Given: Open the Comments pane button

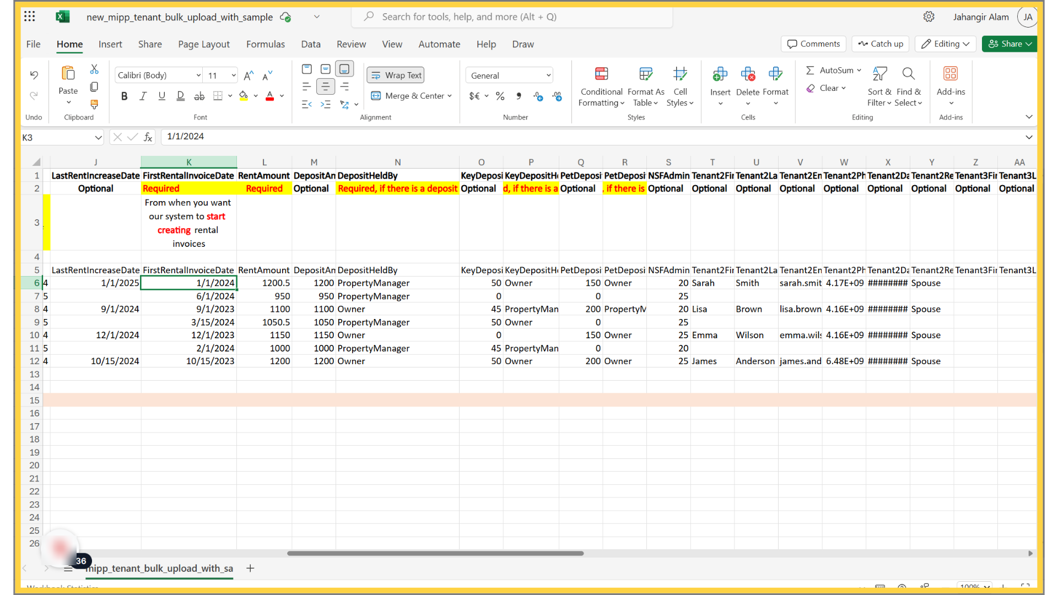Looking at the screenshot, I should (813, 44).
